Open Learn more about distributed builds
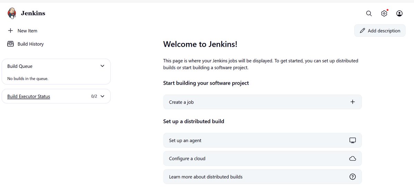414x191 pixels. (x=263, y=177)
